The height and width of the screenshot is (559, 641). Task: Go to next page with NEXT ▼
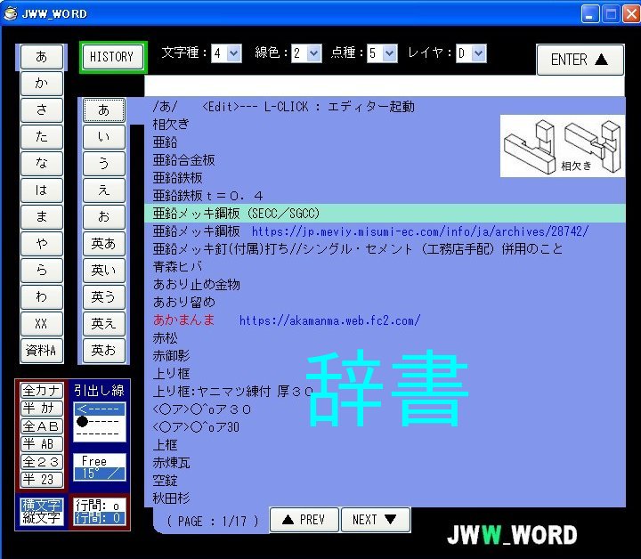[x=379, y=520]
